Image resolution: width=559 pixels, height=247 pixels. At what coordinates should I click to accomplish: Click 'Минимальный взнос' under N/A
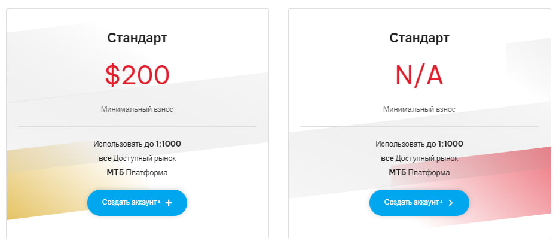tap(419, 109)
